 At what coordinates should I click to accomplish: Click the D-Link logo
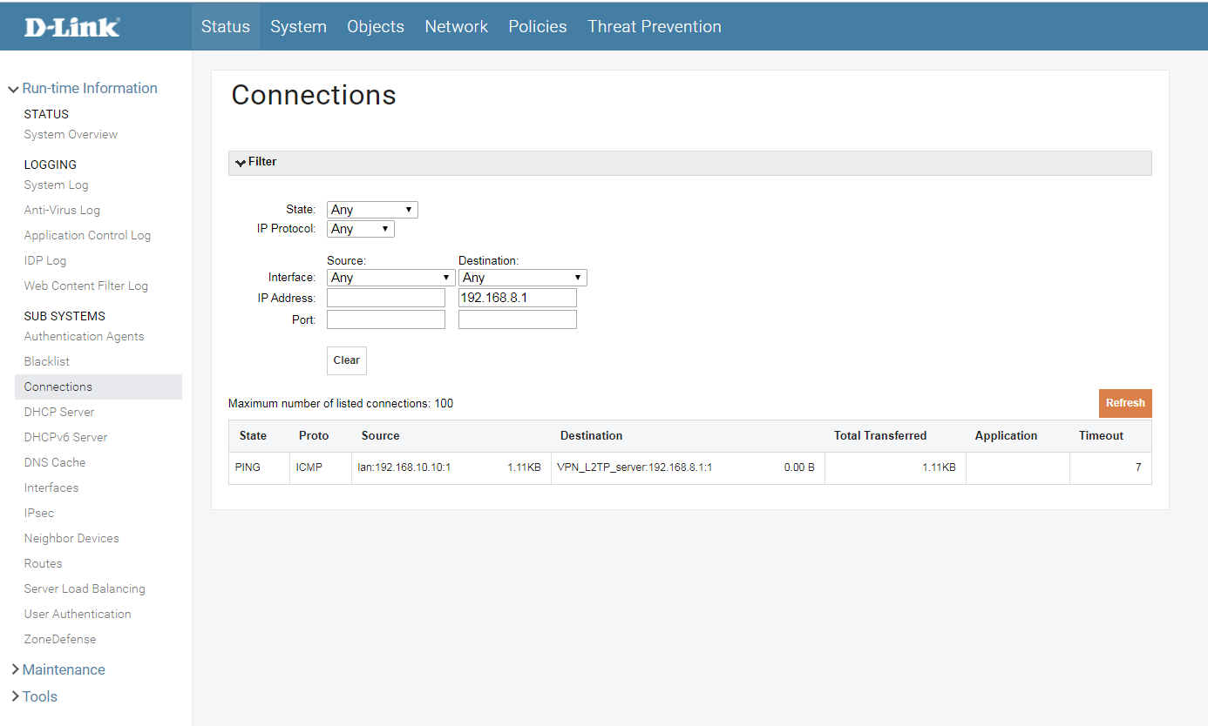(72, 27)
